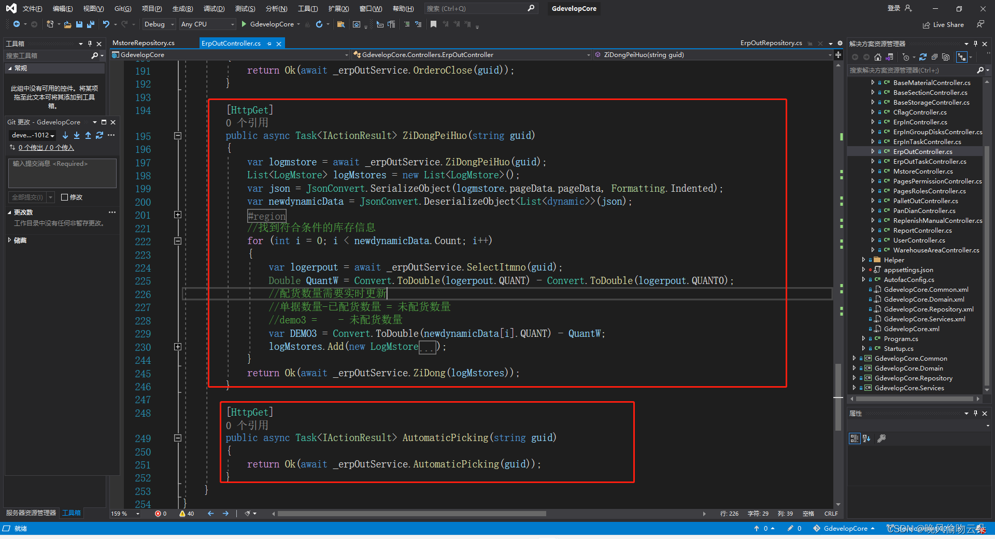Click GdevelopCore repository in status bar

(x=844, y=528)
